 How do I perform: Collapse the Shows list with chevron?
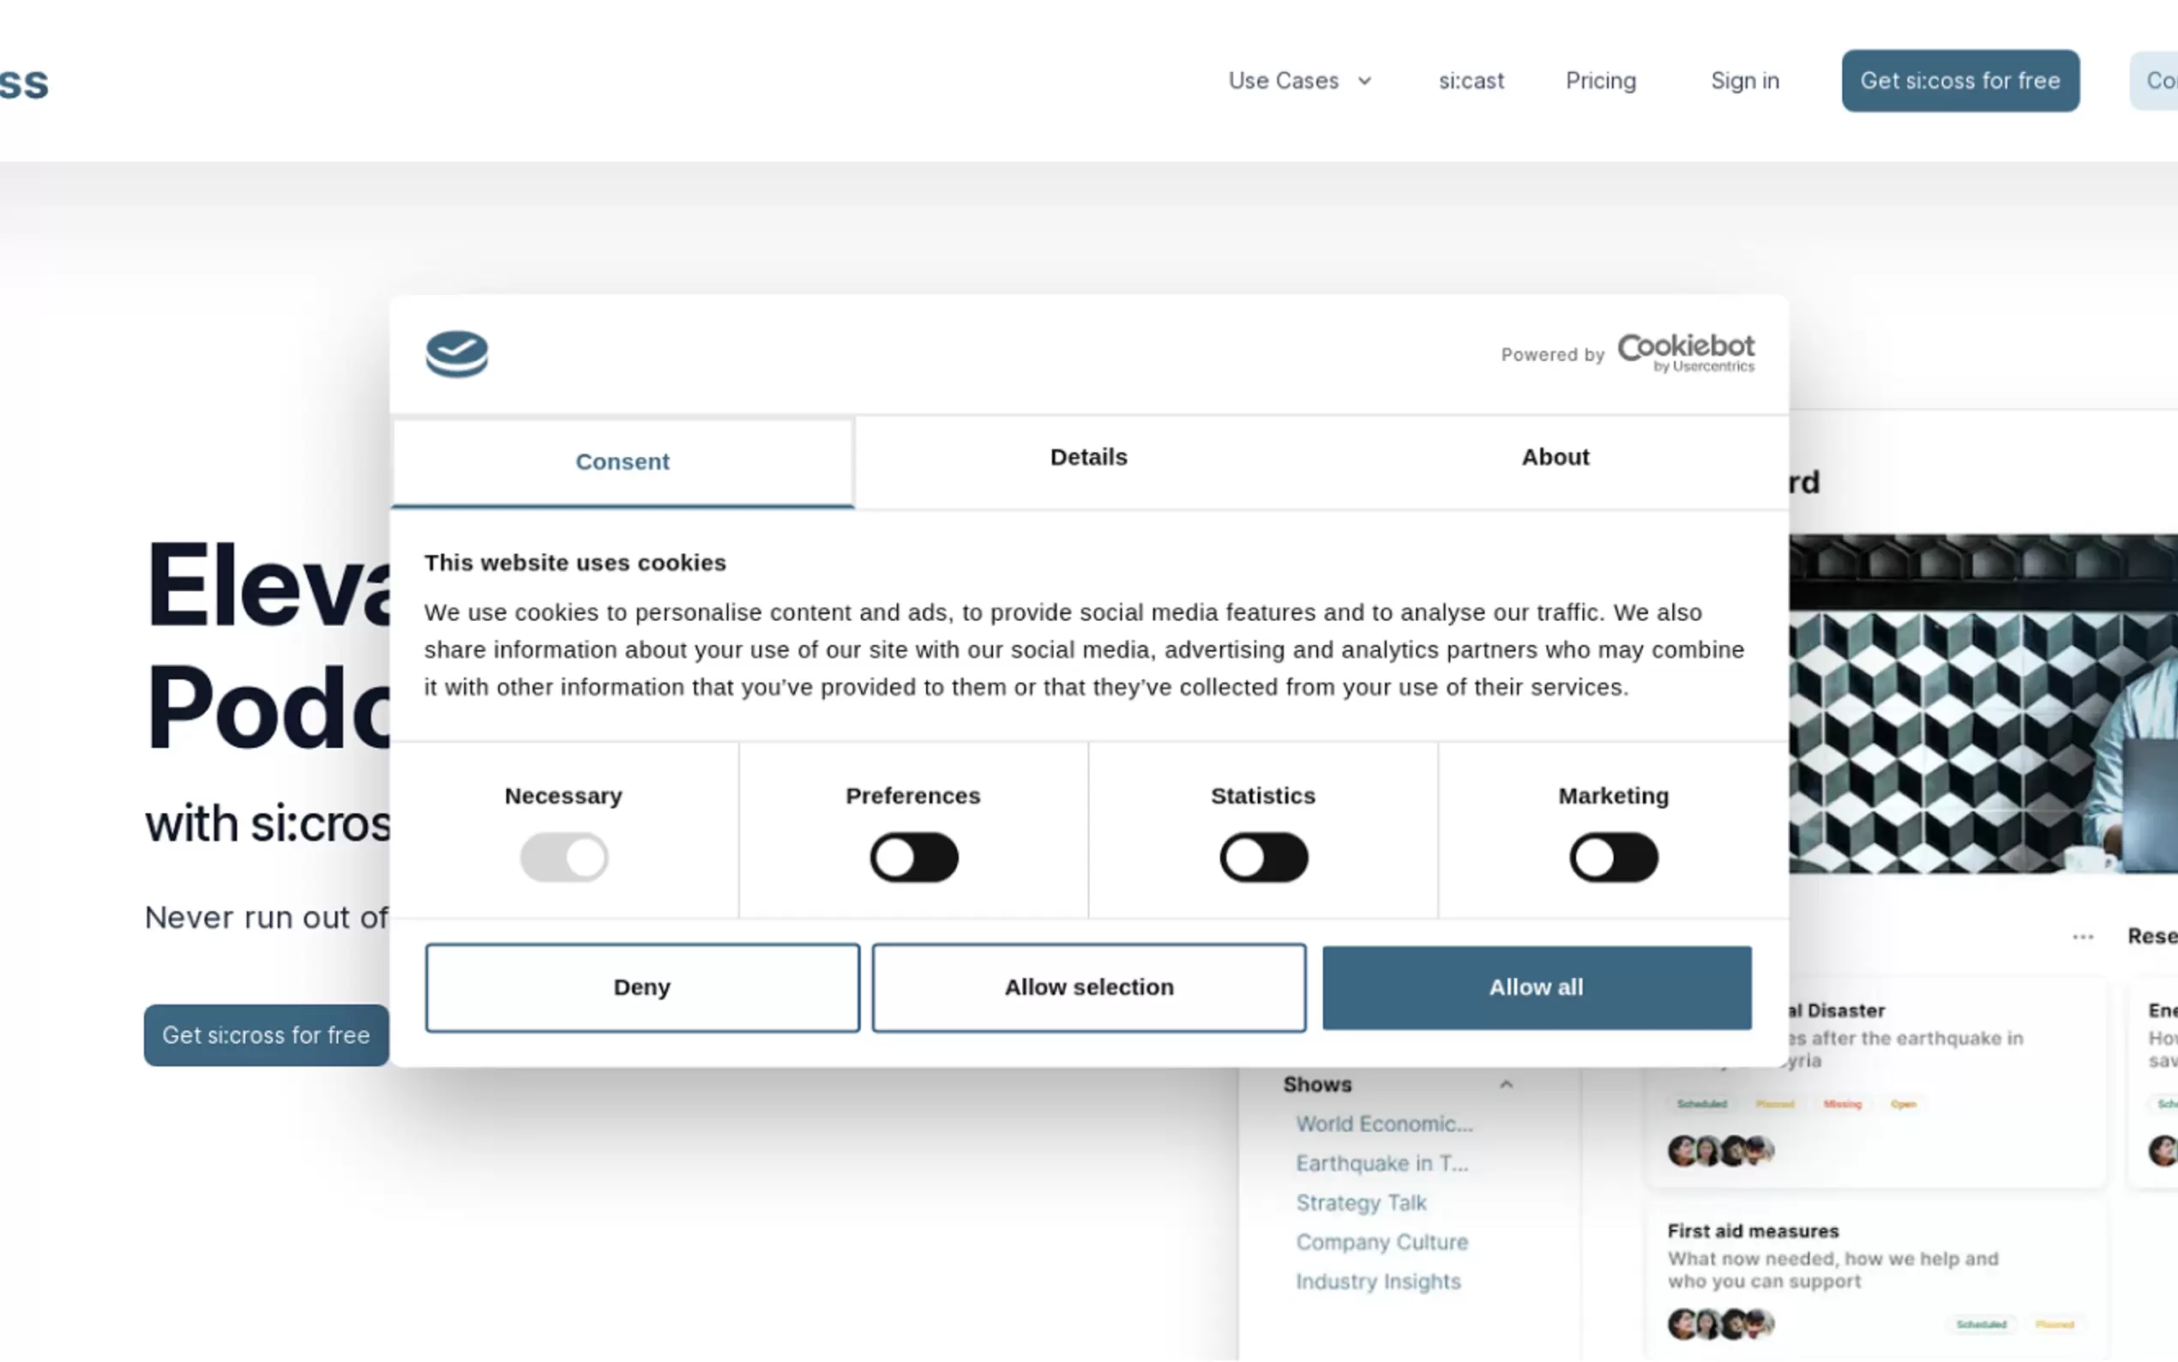1506,1085
